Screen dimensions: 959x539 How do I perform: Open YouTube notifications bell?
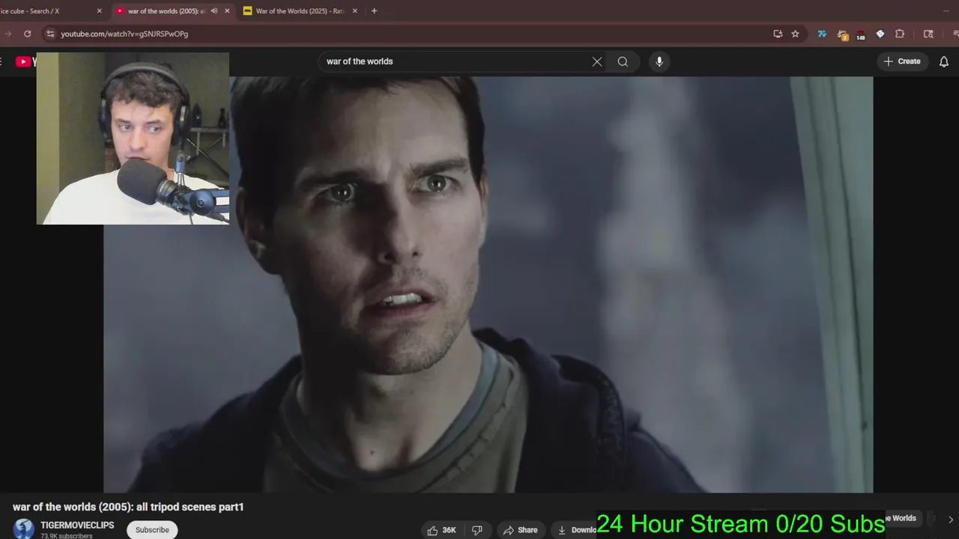coord(944,61)
